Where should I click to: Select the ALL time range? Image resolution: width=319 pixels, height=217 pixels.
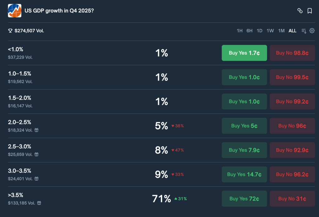(x=292, y=31)
